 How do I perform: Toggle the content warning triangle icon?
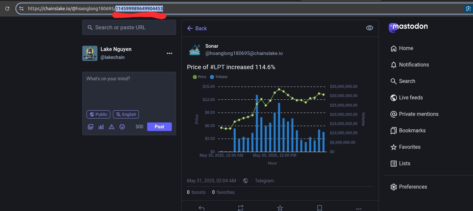click(x=112, y=127)
